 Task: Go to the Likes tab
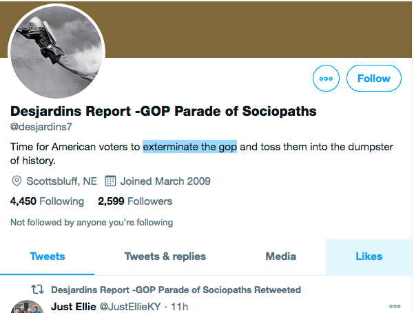[369, 256]
